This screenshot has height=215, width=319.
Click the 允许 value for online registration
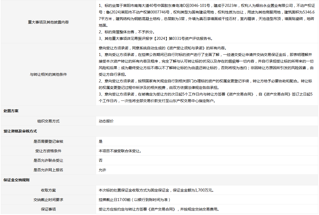(102, 170)
